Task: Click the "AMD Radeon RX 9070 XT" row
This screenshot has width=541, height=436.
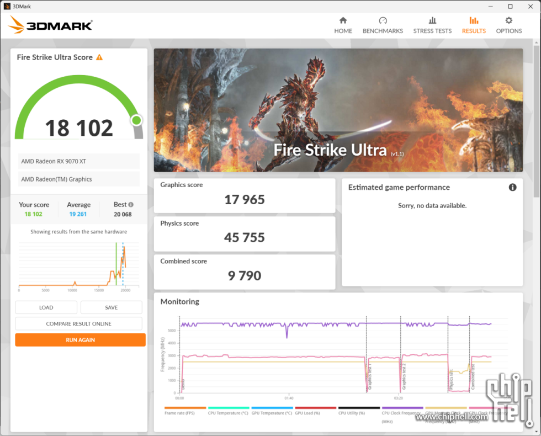Action: (78, 161)
